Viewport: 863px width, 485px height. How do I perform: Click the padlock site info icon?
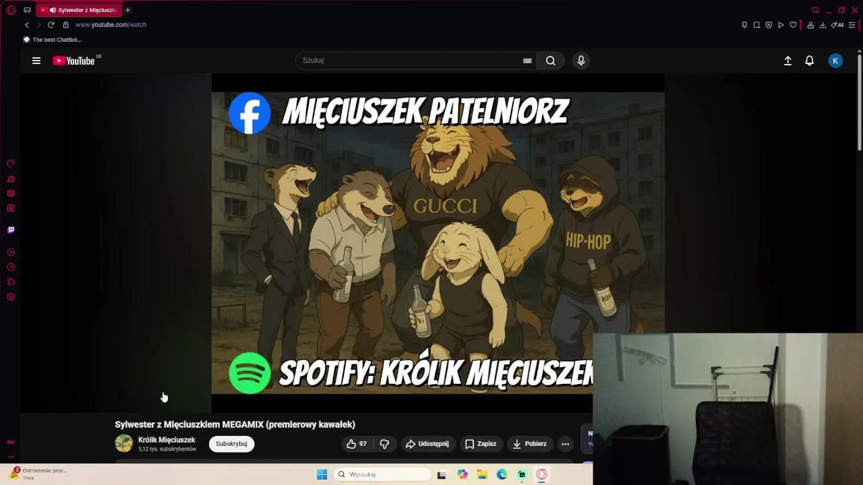tap(65, 25)
